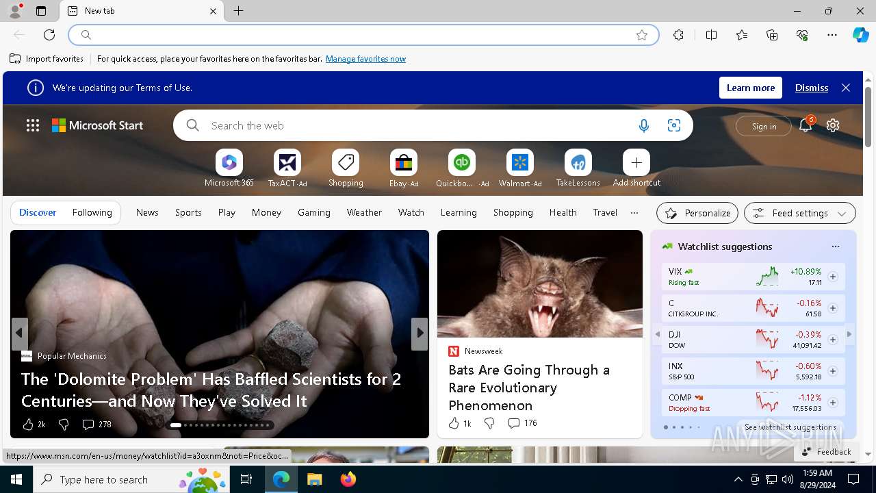Click the Search the web field
The height and width of the screenshot is (493, 876).
[417, 125]
